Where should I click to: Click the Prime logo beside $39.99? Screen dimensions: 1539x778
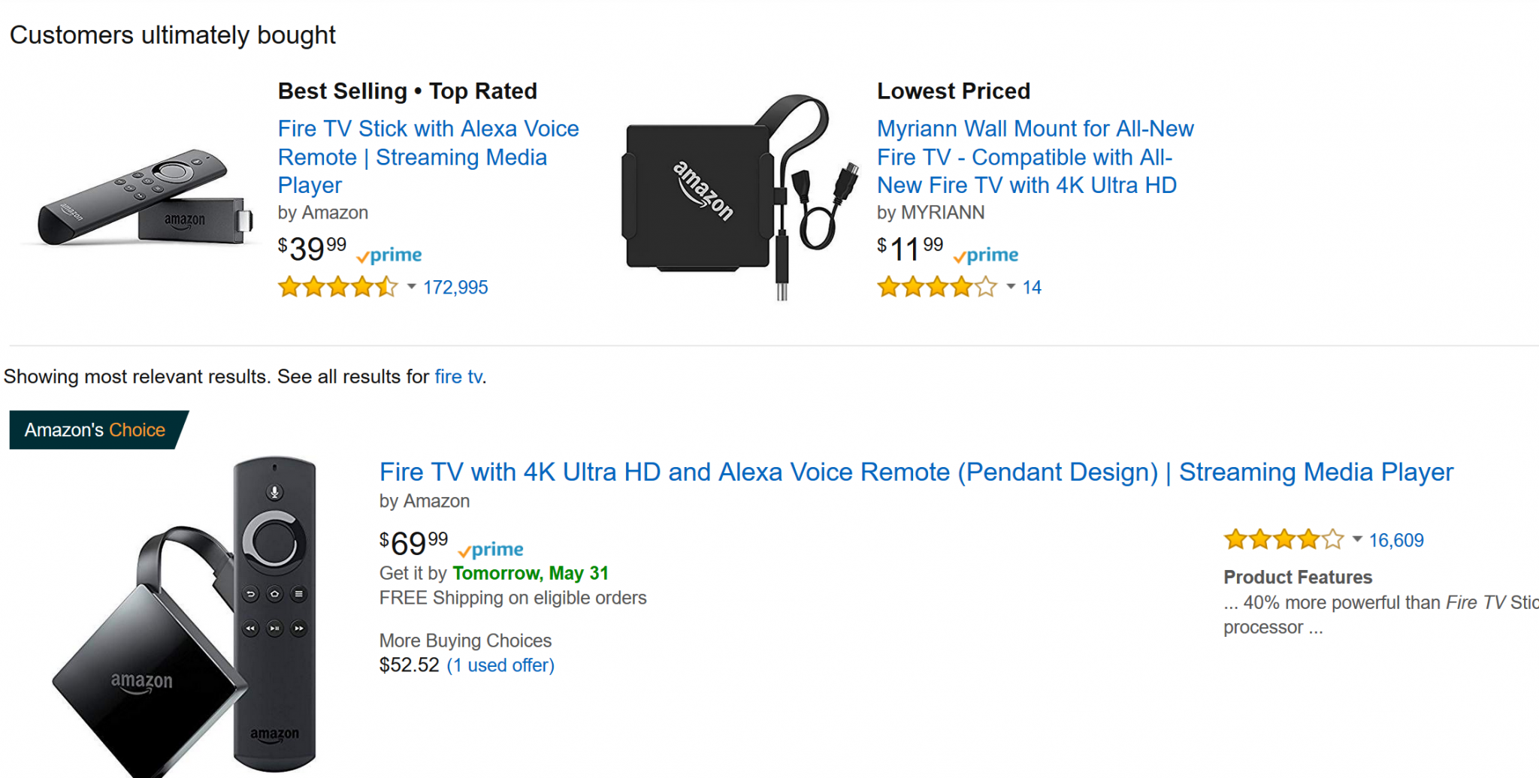click(389, 255)
